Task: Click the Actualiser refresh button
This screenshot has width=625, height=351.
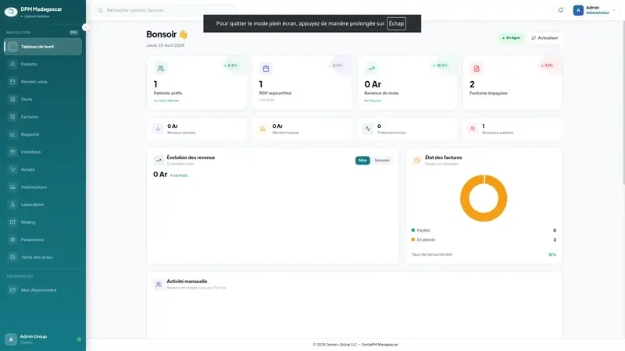Action: 545,37
